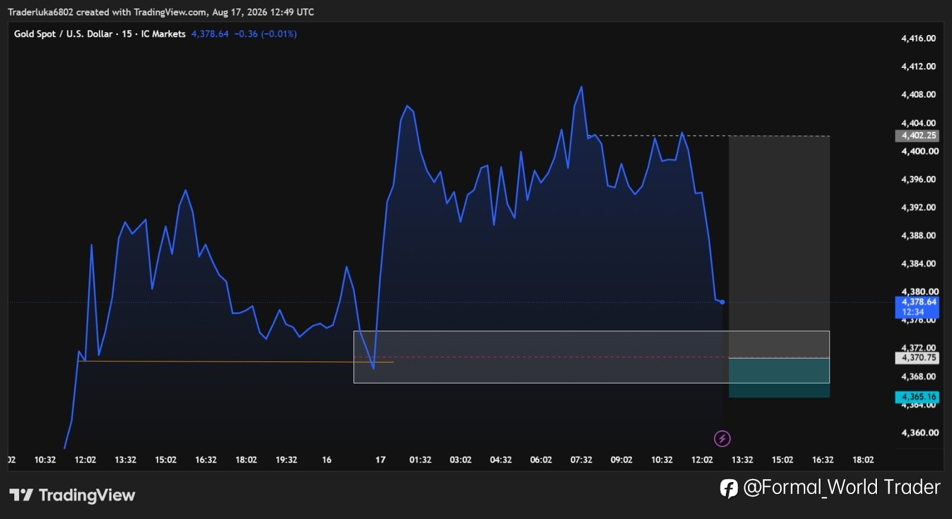Click the blue last-price dot on the line
This screenshot has width=952, height=519.
722,302
